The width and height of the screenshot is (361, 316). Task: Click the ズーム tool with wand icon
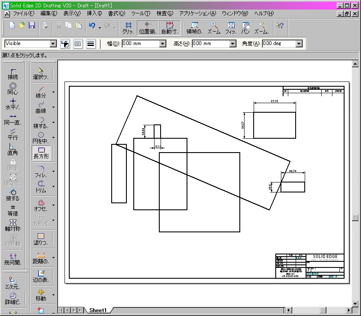(x=261, y=28)
